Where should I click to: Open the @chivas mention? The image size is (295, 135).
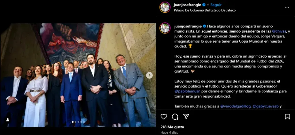[x=279, y=31]
